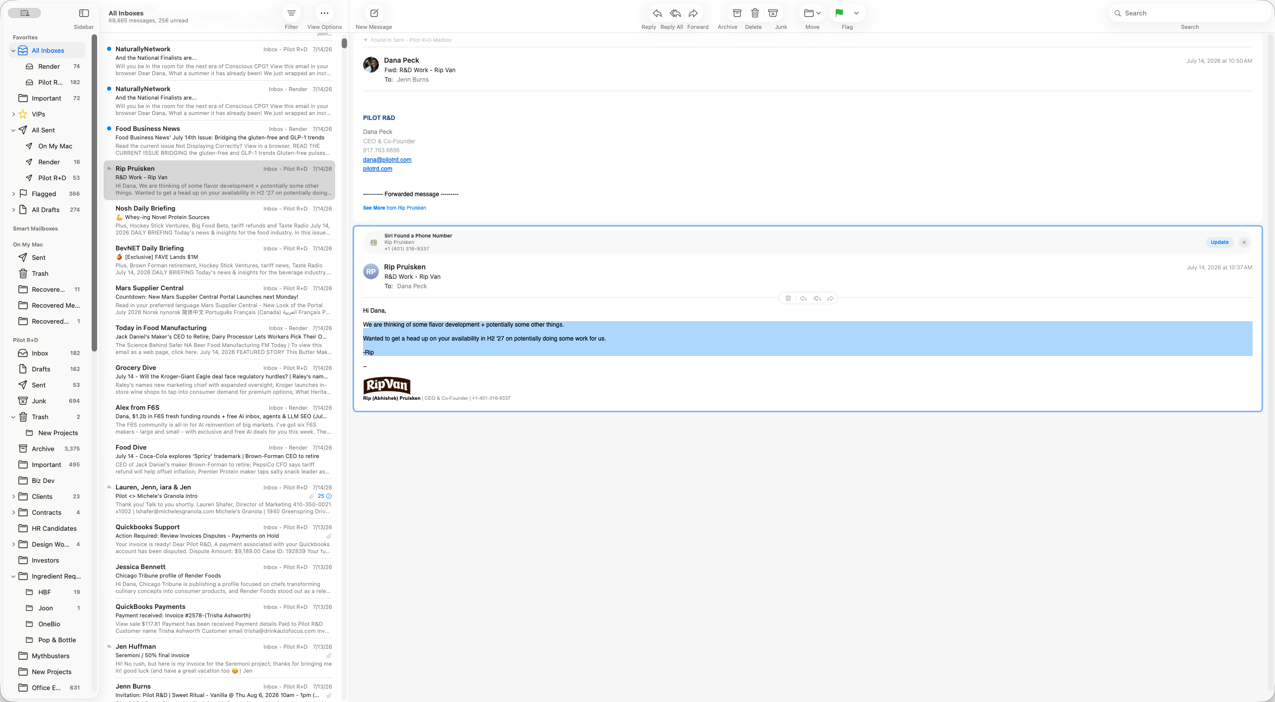The height and width of the screenshot is (702, 1275).
Task: Open the Mars Supplier Central email
Action: coord(219,300)
